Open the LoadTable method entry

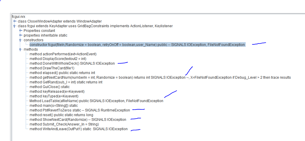pyautogui.click(x=96, y=101)
